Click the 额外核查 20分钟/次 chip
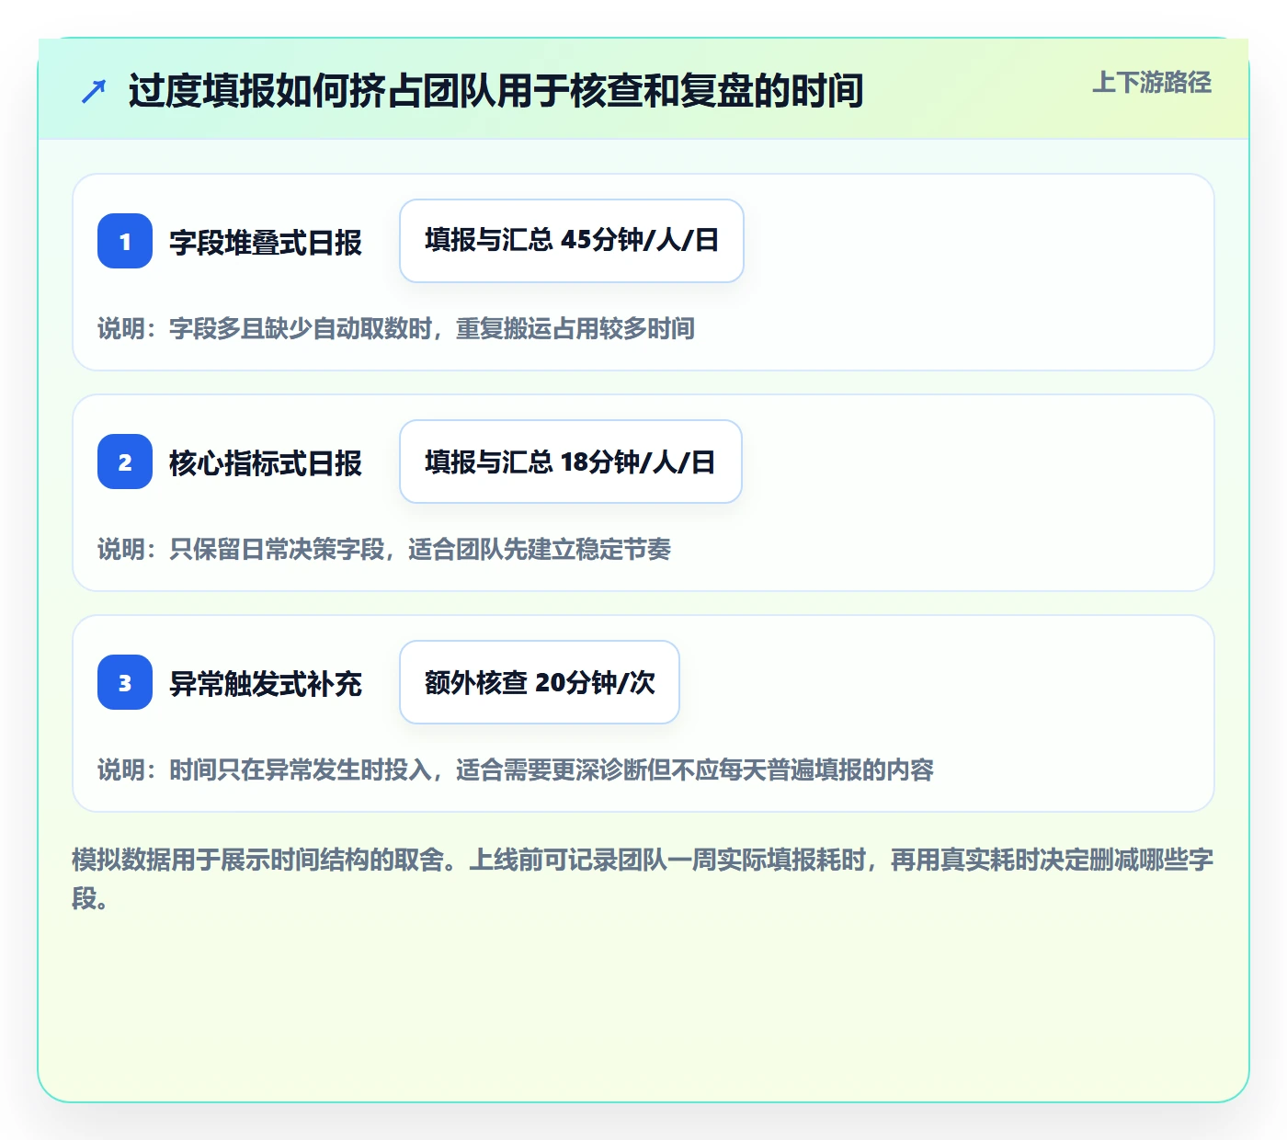1287x1140 pixels. (540, 682)
